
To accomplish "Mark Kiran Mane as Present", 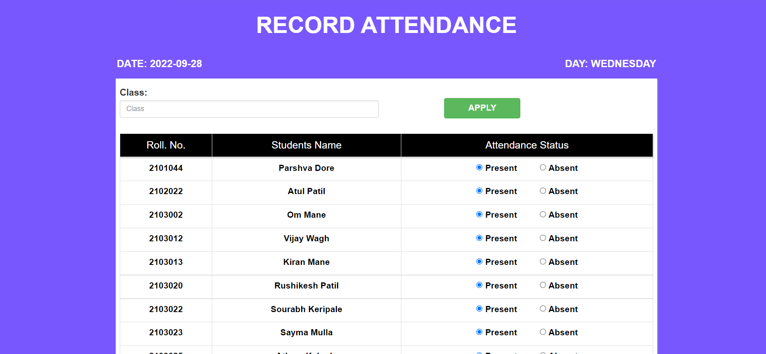I will (478, 262).
